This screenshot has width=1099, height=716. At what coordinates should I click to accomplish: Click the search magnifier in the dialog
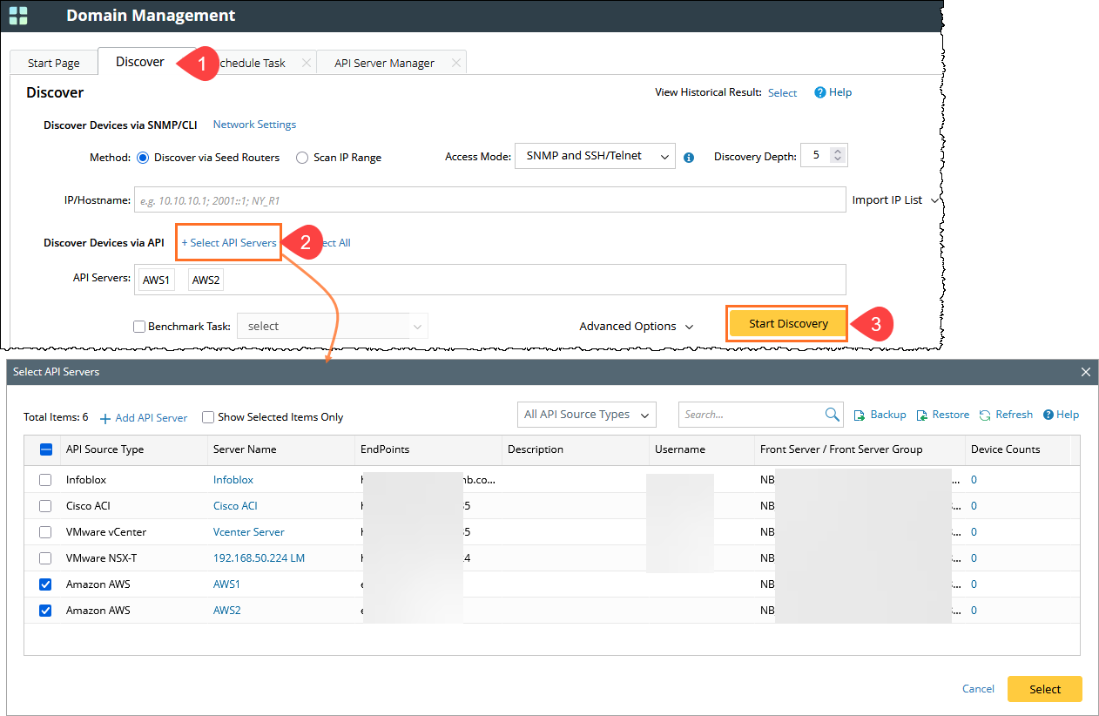tap(832, 414)
